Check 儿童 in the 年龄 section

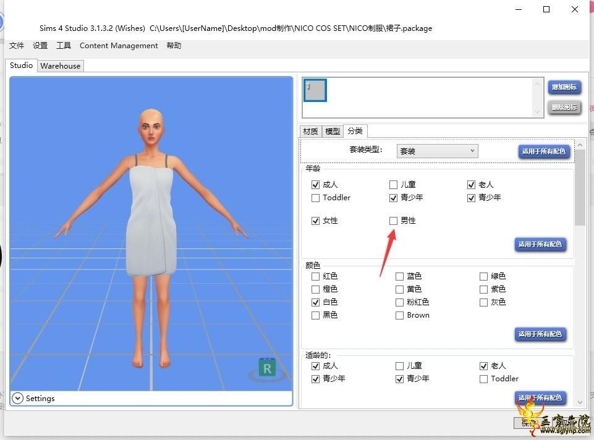[x=393, y=185]
